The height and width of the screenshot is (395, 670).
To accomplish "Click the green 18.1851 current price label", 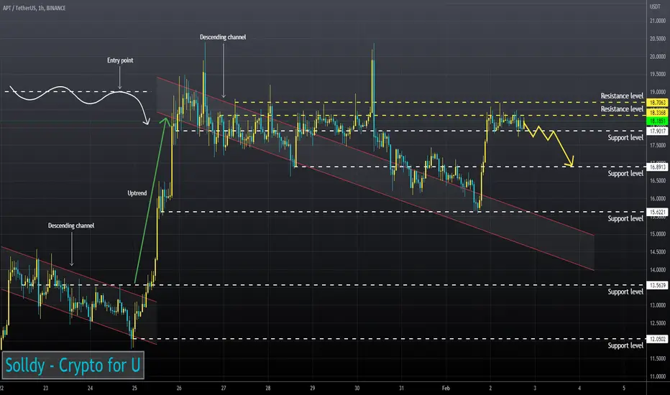I will click(x=658, y=121).
